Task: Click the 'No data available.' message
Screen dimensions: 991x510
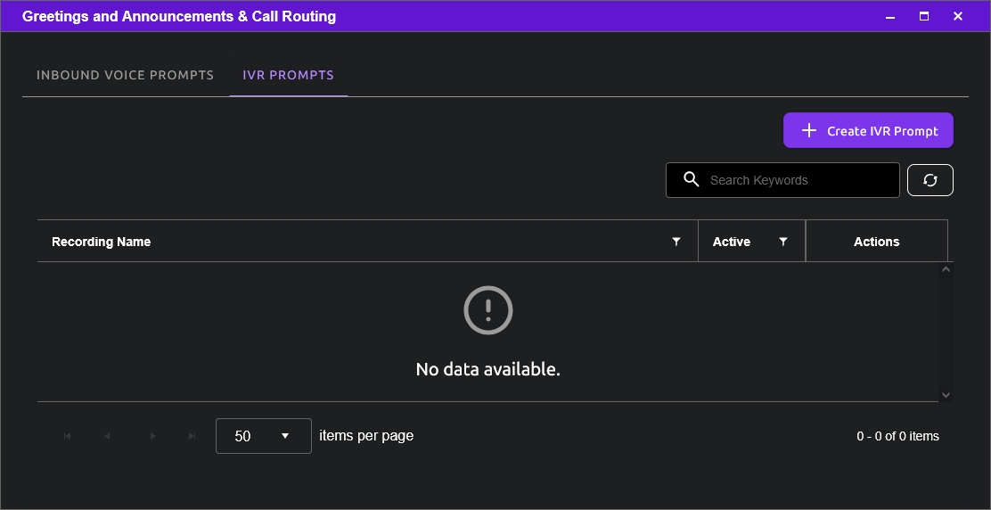Action: (487, 369)
